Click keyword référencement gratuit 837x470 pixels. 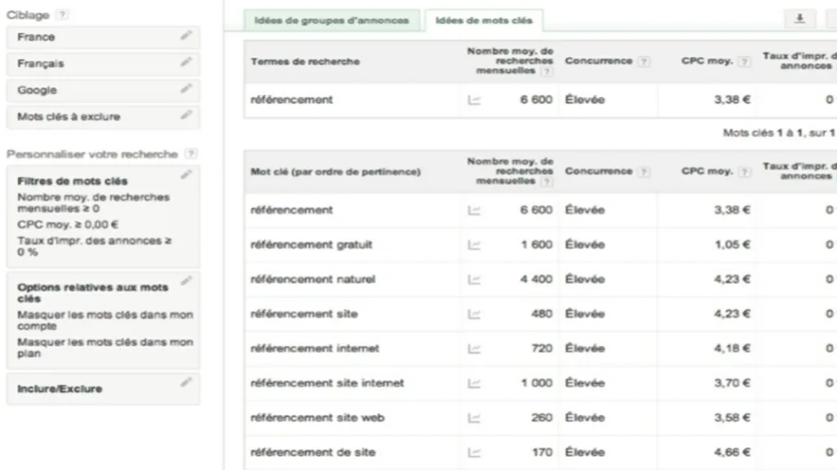click(311, 245)
